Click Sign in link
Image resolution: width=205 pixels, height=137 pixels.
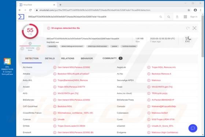click(x=194, y=17)
